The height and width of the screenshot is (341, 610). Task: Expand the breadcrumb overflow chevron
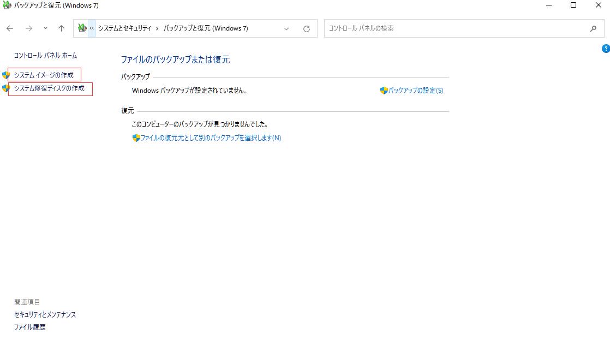[x=91, y=28]
